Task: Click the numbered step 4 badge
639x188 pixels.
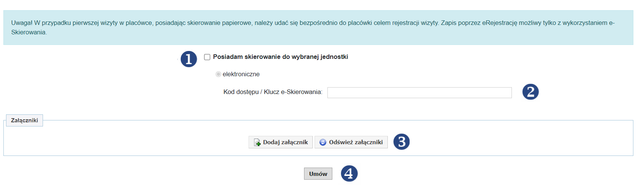Action: coord(349,173)
